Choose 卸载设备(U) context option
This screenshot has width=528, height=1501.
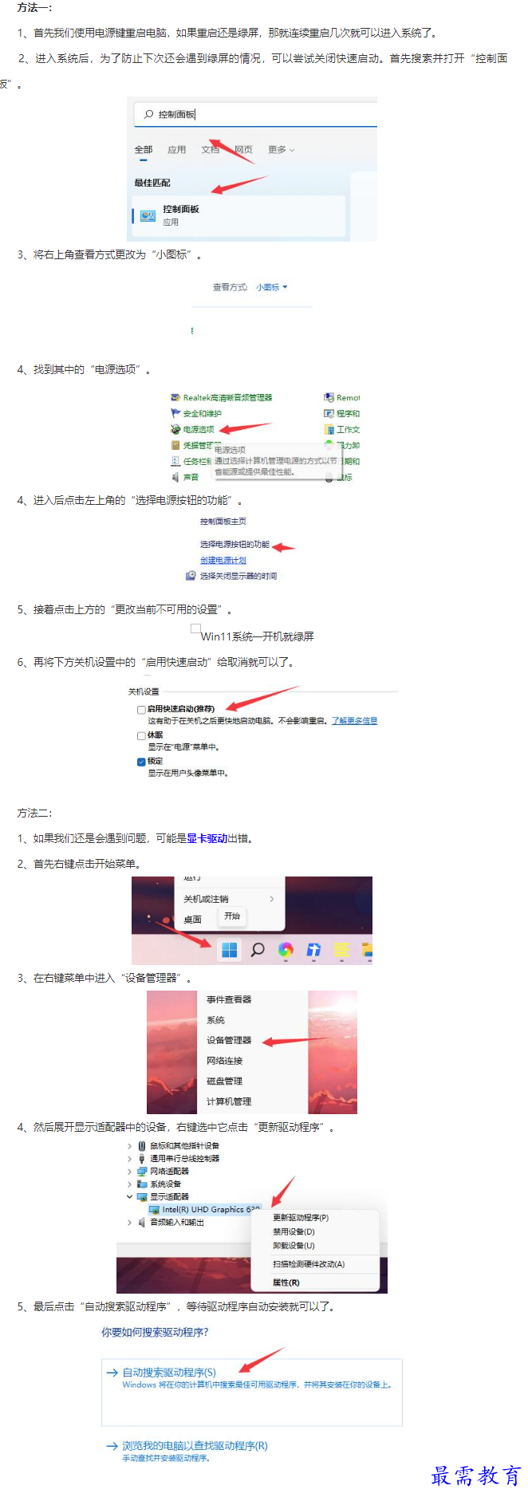pyautogui.click(x=294, y=1246)
